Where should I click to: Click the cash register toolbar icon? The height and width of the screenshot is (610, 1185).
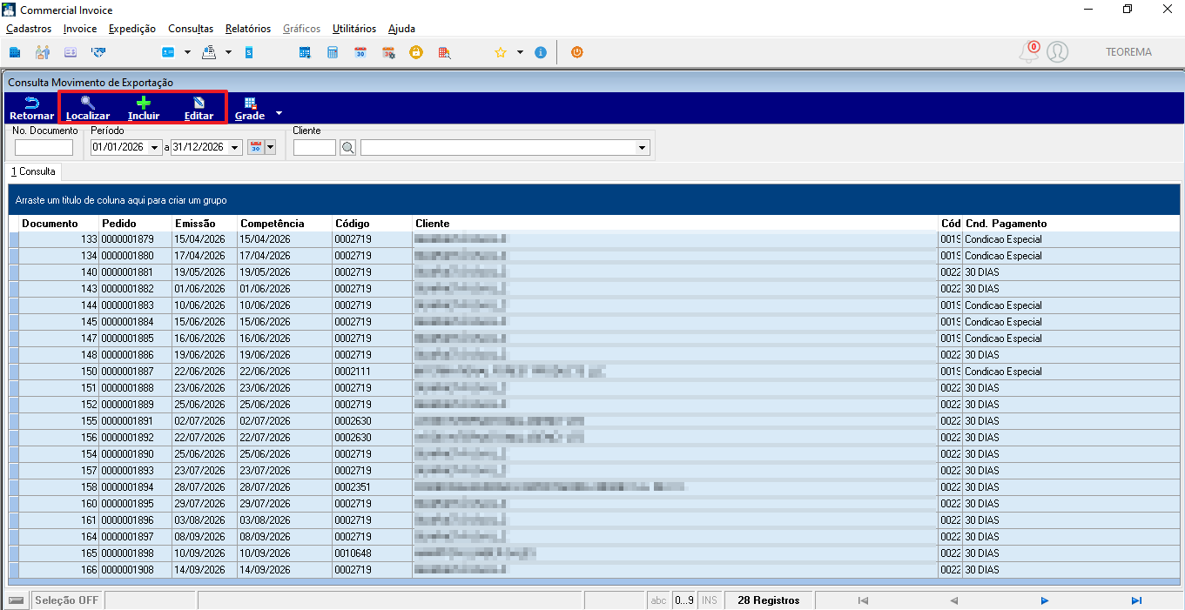209,52
